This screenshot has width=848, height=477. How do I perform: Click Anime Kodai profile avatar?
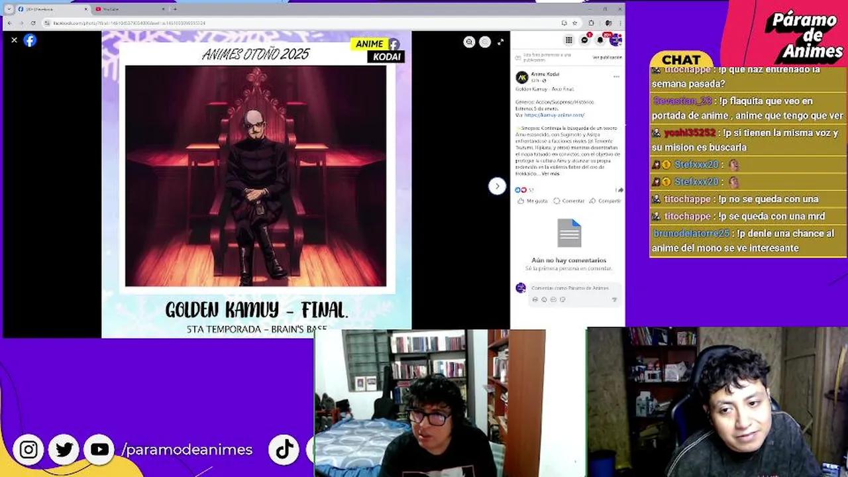(522, 78)
